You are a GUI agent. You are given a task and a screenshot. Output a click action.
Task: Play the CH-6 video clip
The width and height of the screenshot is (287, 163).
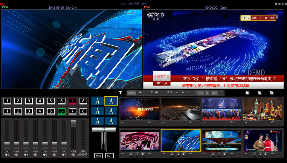[x=178, y=154]
